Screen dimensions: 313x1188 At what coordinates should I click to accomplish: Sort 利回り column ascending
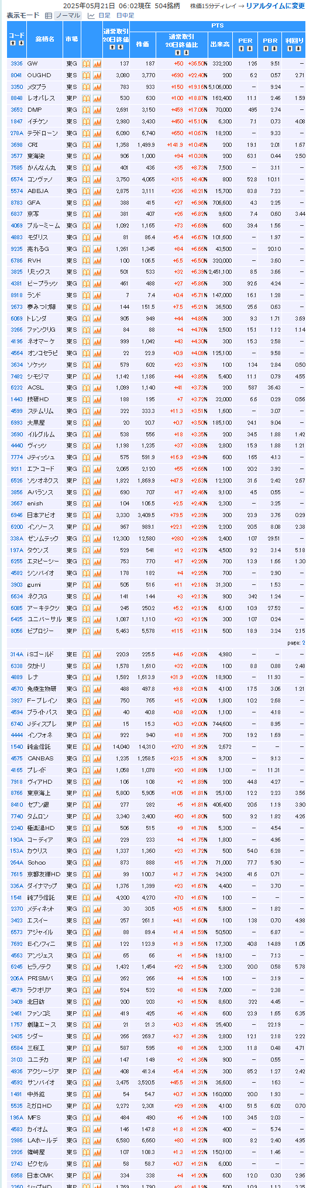click(x=290, y=49)
